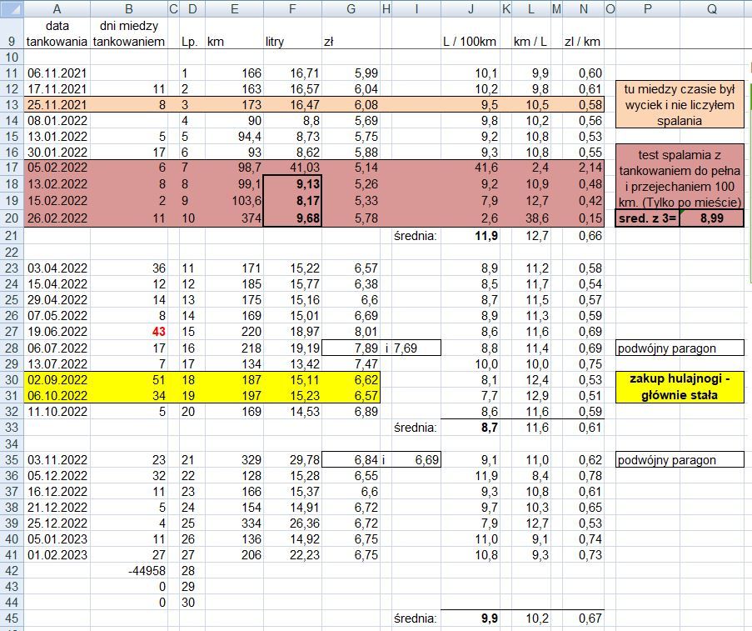Select the -44958 days cell

(129, 570)
